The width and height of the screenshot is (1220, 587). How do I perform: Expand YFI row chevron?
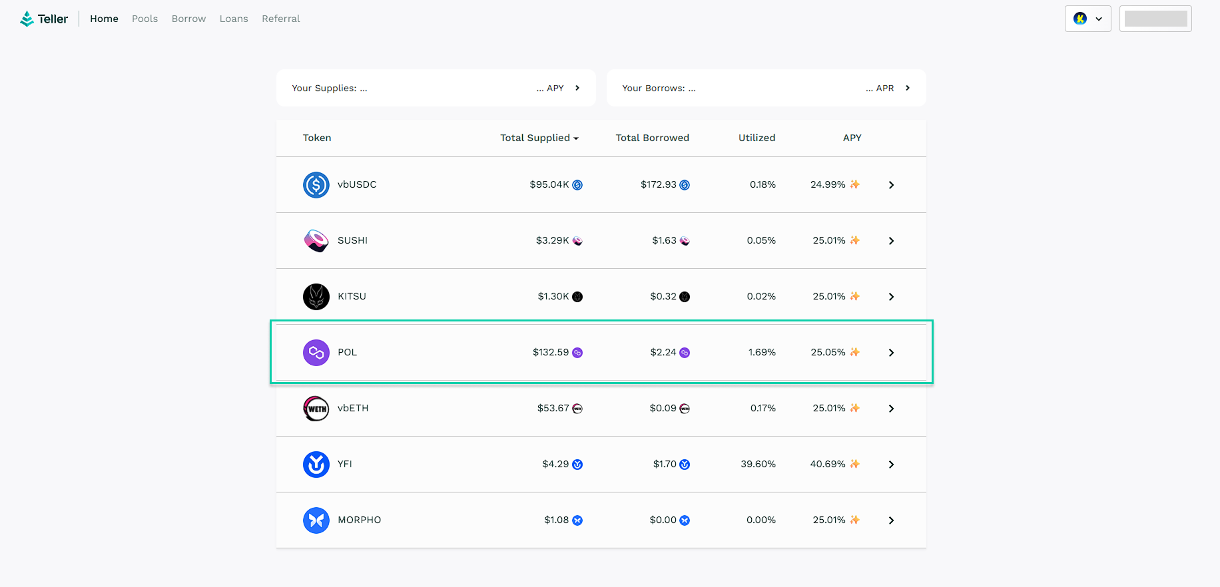pos(891,465)
